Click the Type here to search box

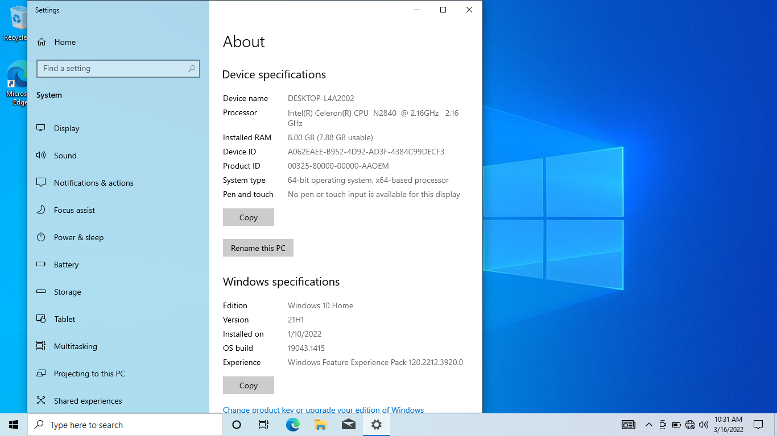click(125, 425)
